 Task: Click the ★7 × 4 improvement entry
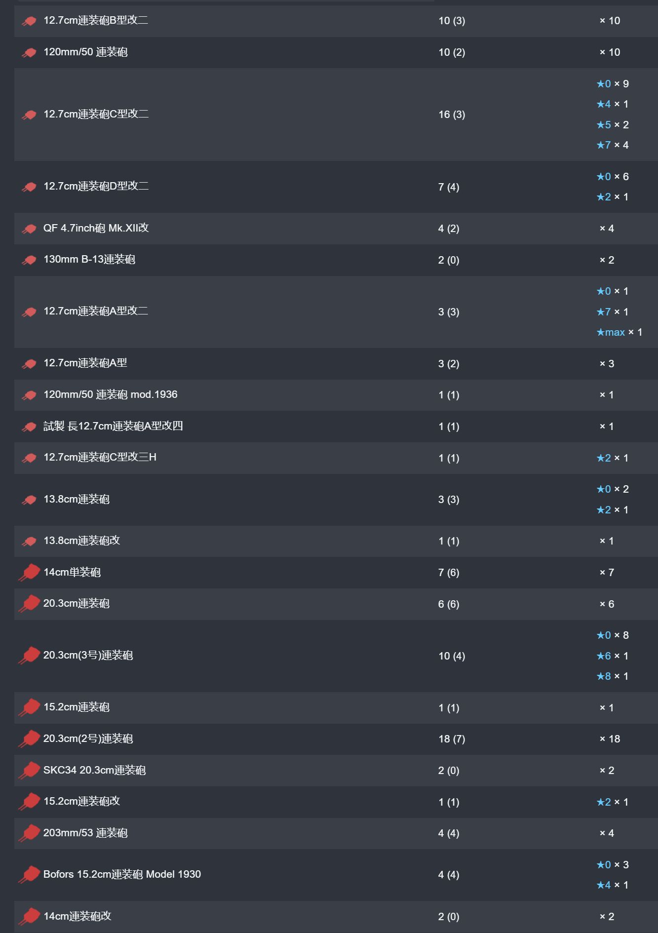coord(612,145)
